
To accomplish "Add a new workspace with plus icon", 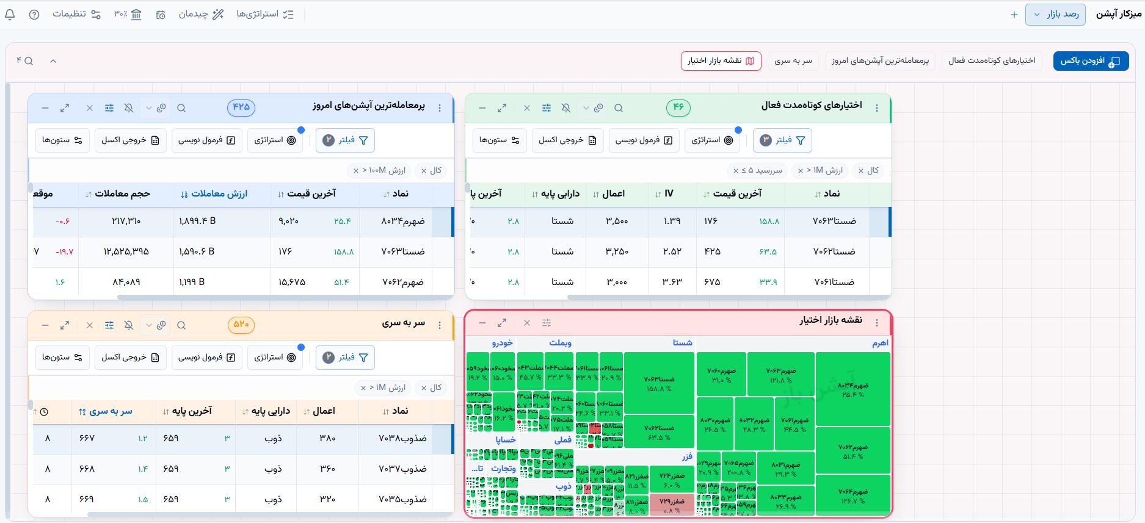I will click(1014, 15).
